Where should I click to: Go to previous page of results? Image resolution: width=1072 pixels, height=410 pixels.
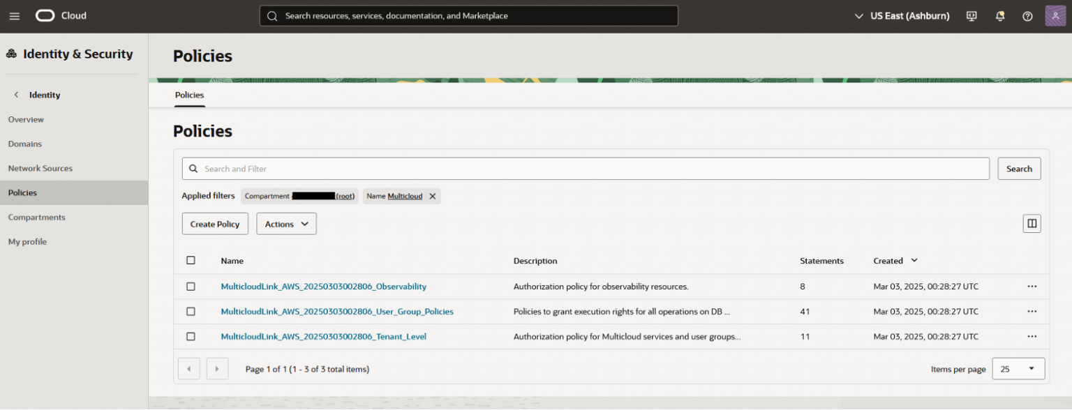[x=189, y=369]
